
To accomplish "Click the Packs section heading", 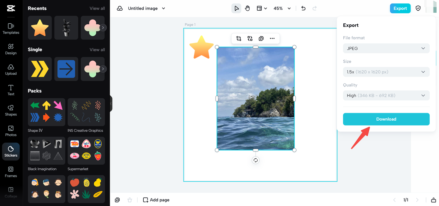I will pos(35,91).
